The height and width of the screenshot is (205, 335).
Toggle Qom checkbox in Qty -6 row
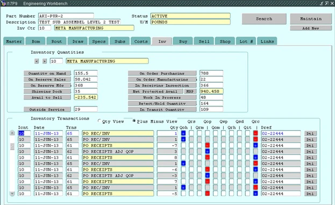(215, 169)
